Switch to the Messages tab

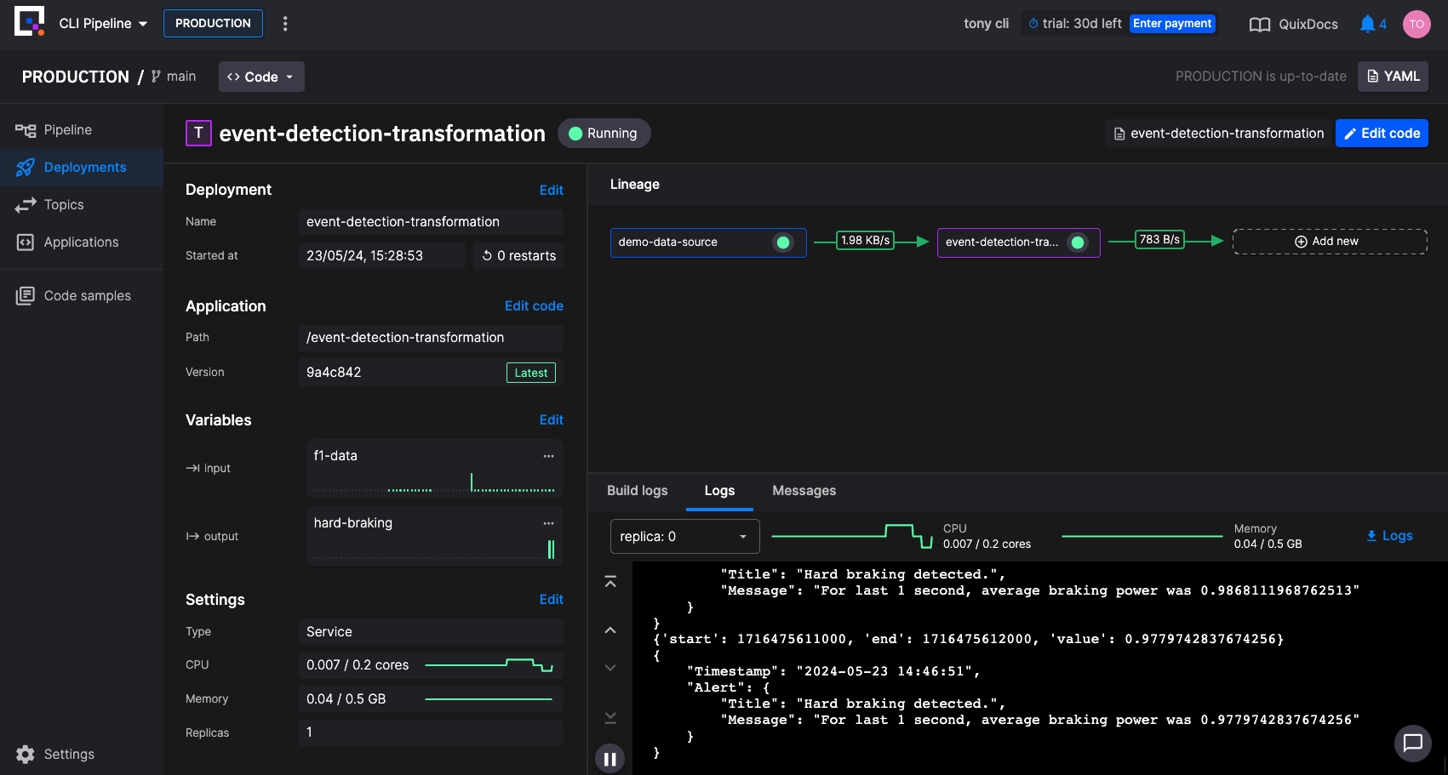(804, 491)
